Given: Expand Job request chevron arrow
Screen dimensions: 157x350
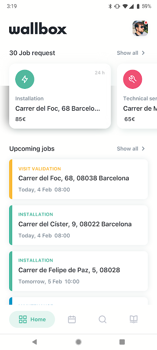Looking at the screenshot, I should click(x=143, y=53).
